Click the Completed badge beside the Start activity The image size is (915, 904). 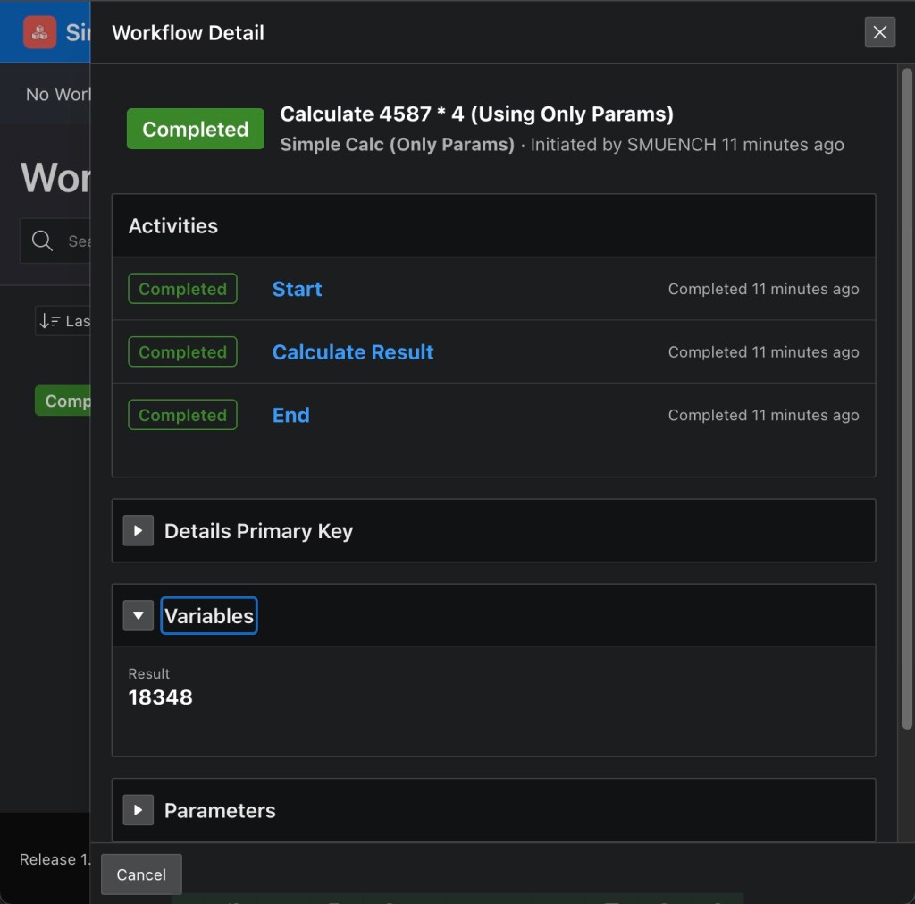point(182,289)
